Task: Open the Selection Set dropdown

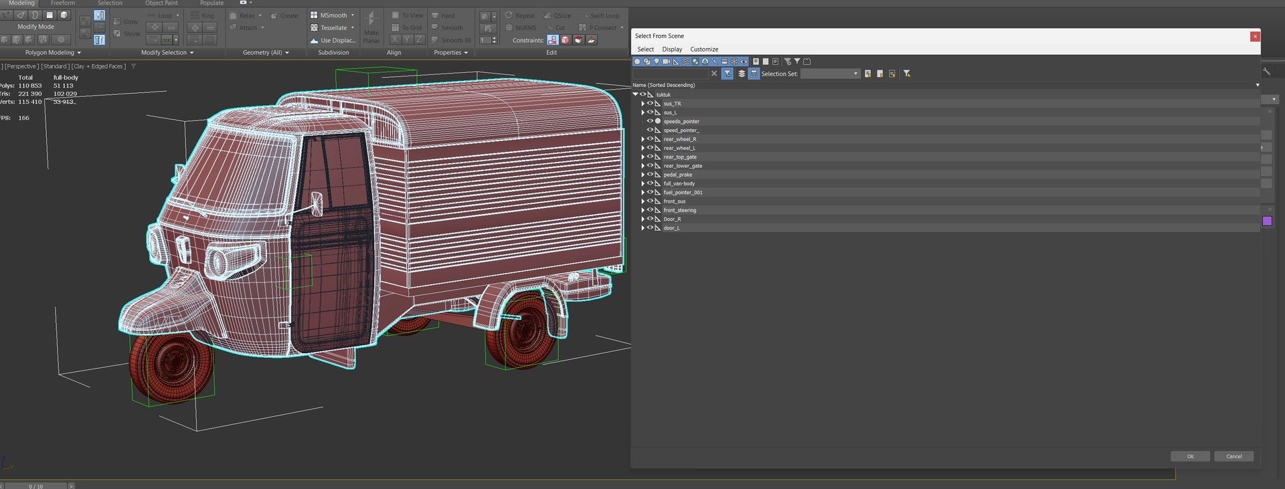Action: click(830, 74)
